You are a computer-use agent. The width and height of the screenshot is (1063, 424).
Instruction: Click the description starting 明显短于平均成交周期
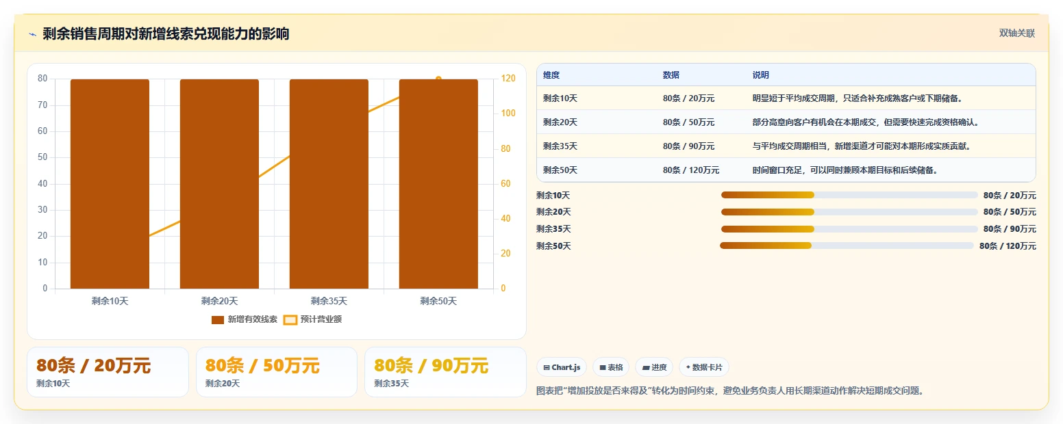(x=858, y=98)
